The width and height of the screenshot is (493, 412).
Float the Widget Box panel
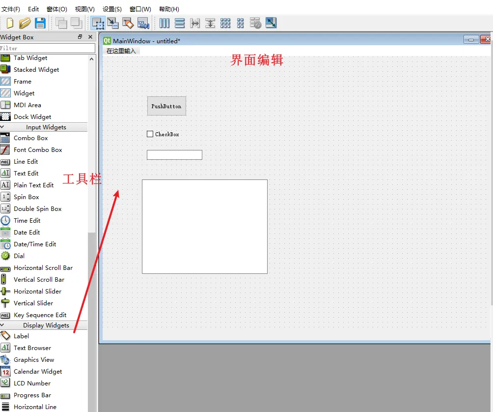click(x=80, y=37)
